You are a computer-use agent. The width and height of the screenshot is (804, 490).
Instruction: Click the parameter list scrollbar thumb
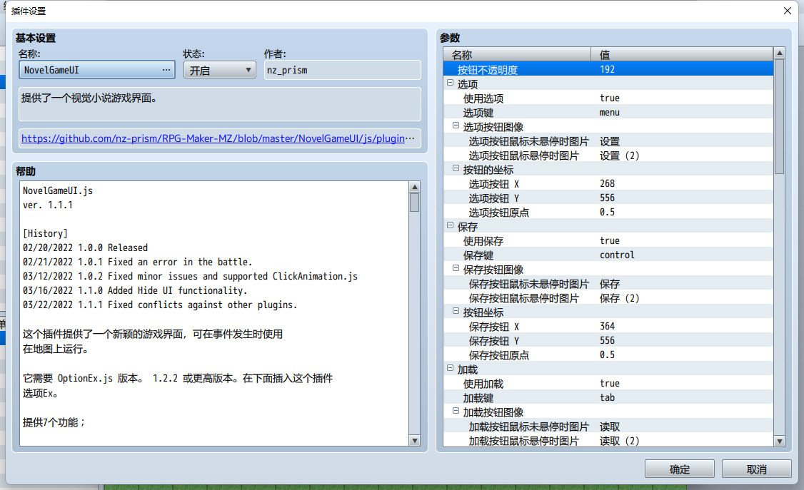[x=780, y=117]
